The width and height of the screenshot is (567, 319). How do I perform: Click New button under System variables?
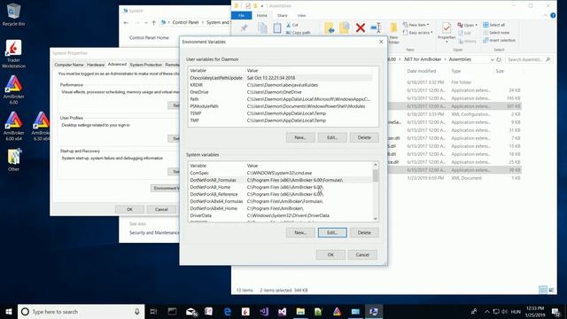click(x=300, y=232)
